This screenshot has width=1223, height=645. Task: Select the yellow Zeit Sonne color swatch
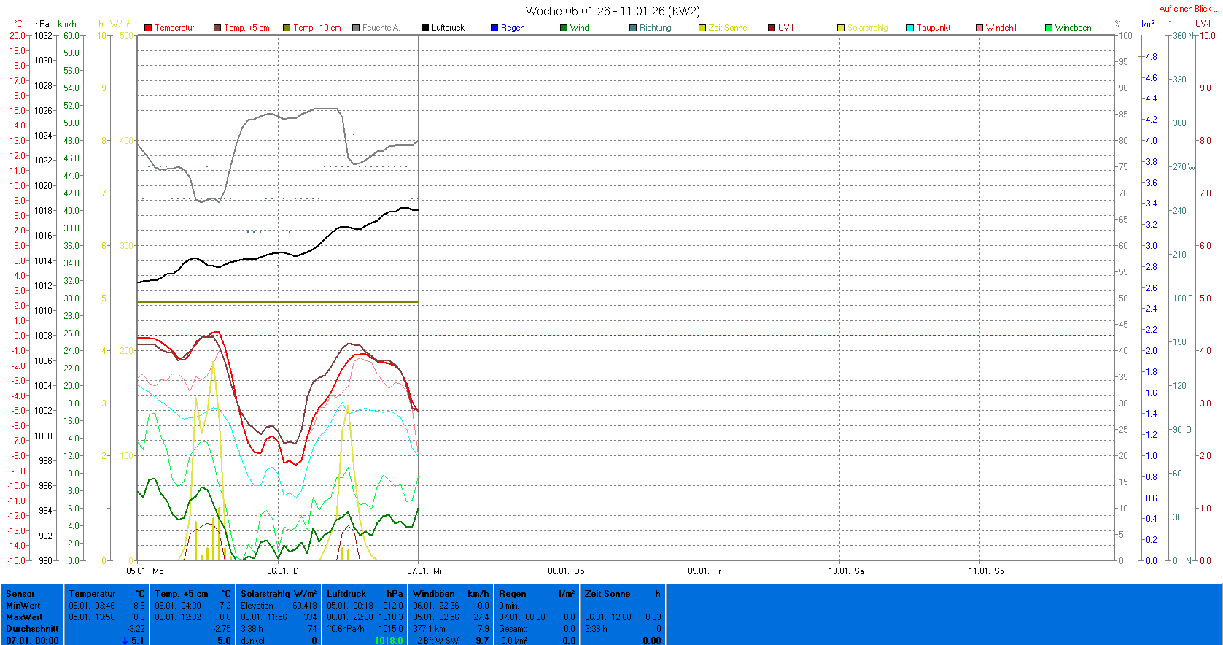[702, 28]
